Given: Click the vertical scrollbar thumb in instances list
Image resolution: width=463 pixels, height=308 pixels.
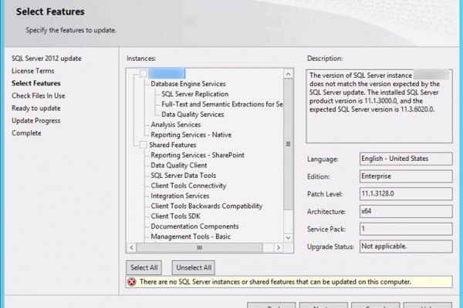Looking at the screenshot, I should [x=288, y=144].
